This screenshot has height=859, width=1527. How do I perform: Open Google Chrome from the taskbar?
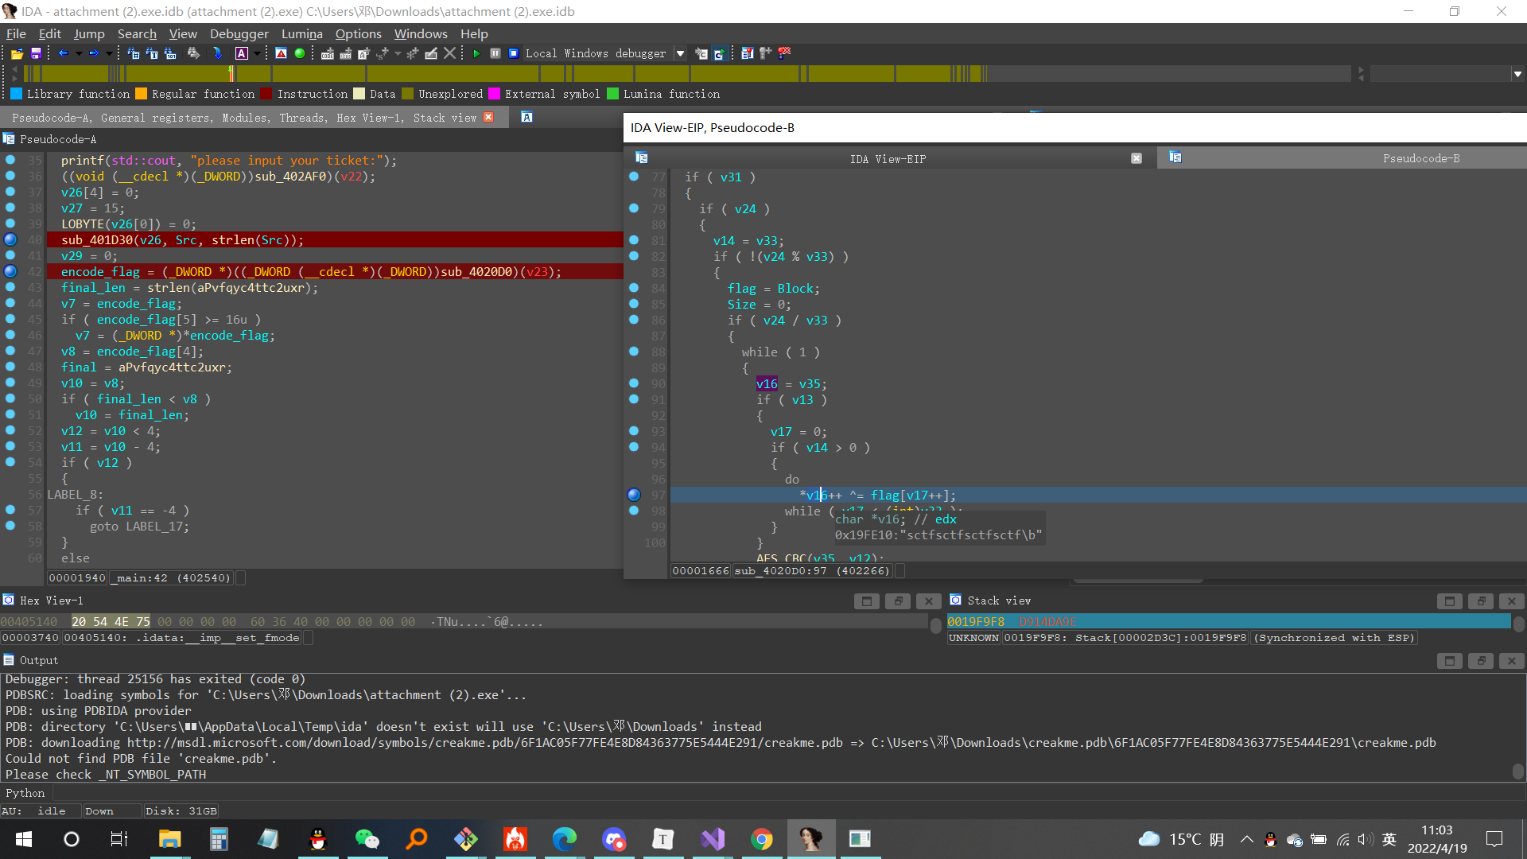pyautogui.click(x=761, y=839)
